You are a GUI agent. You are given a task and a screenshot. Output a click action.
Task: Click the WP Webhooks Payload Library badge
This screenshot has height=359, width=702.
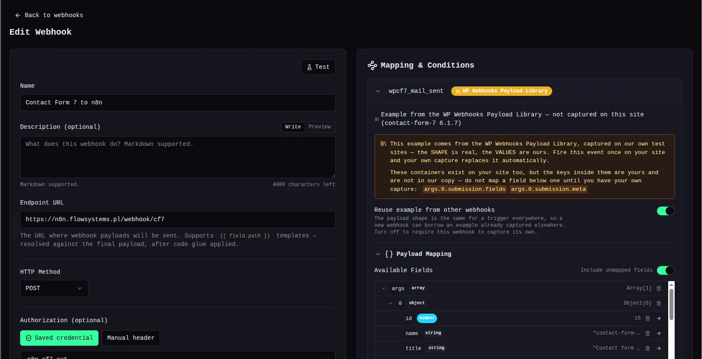click(x=501, y=91)
